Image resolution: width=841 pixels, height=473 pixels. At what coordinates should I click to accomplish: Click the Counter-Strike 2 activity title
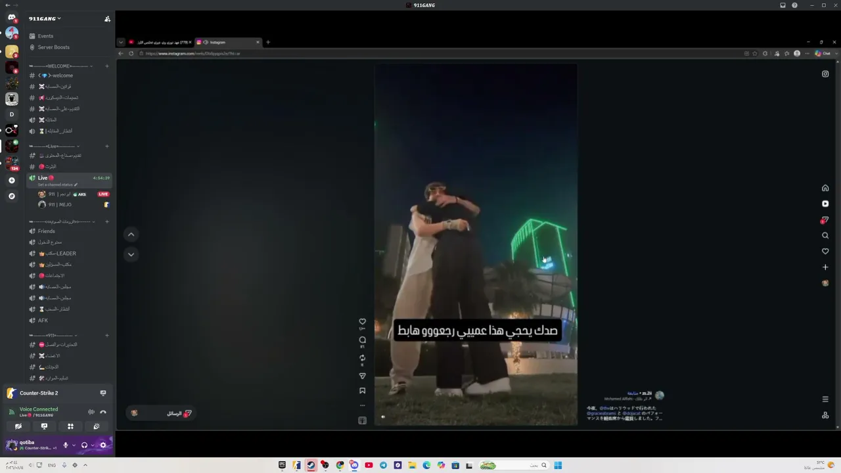click(39, 393)
